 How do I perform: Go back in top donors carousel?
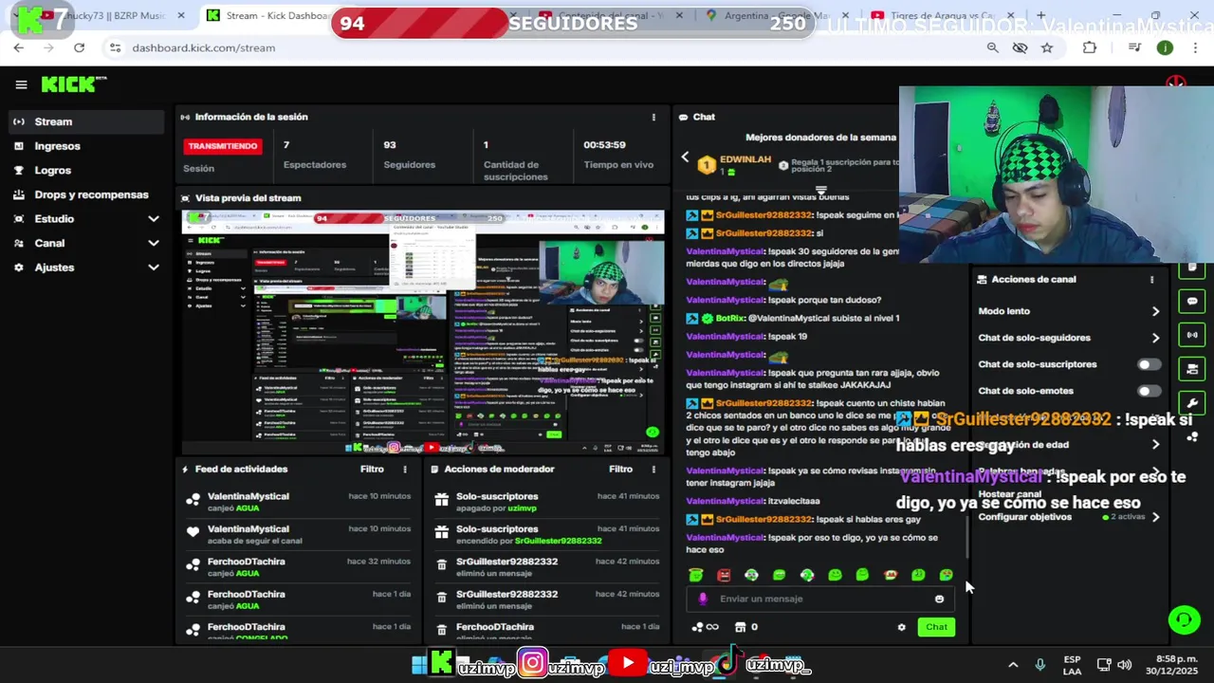(685, 157)
